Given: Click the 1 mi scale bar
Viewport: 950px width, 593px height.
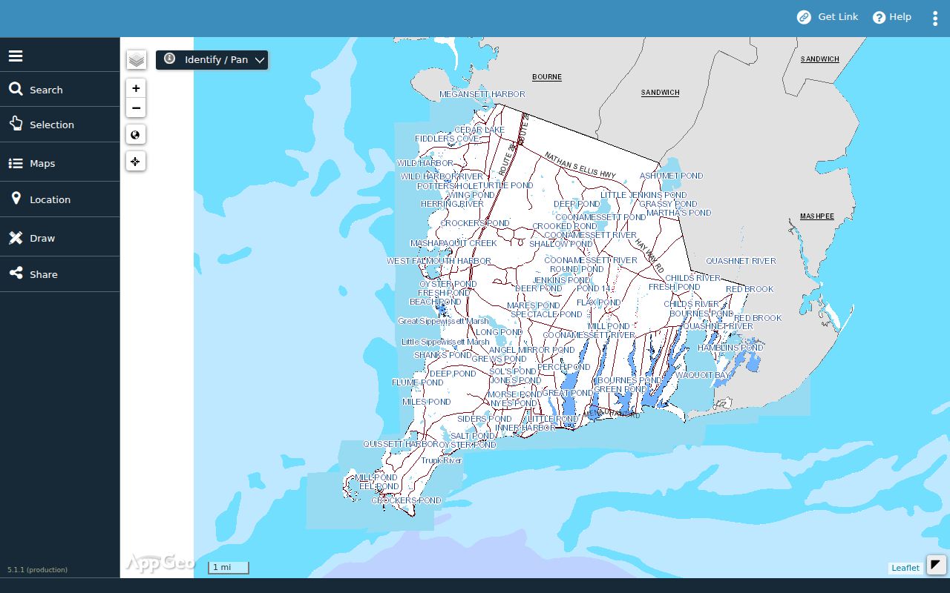Looking at the screenshot, I should coord(228,567).
